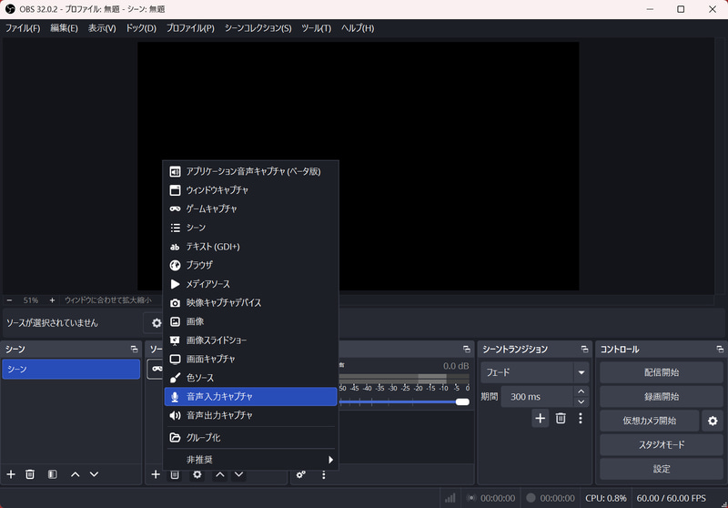Viewport: 728px width, 508px height.
Task: Choose 音声出力キャプチャ source
Action: coord(251,415)
